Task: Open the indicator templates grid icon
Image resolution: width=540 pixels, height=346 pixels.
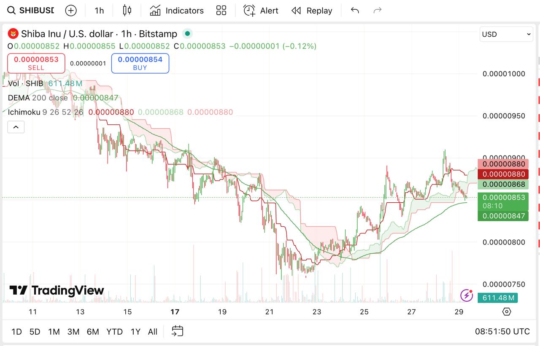Action: click(x=221, y=10)
